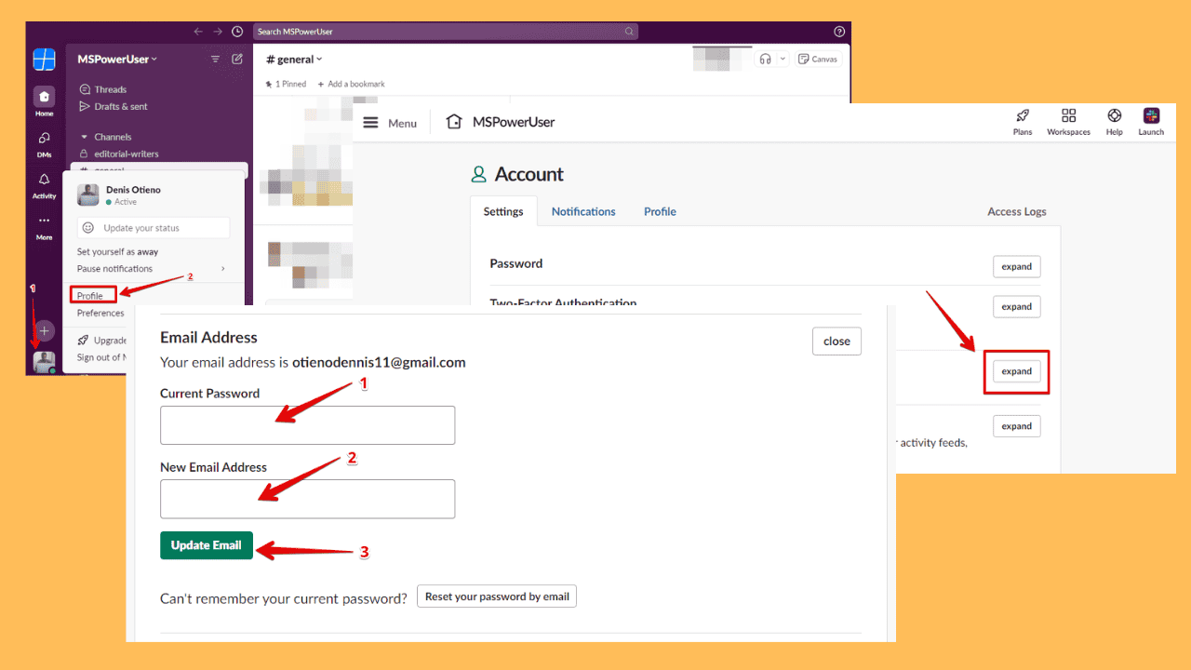Switch to the Settings tab
The height and width of the screenshot is (670, 1191).
click(503, 211)
